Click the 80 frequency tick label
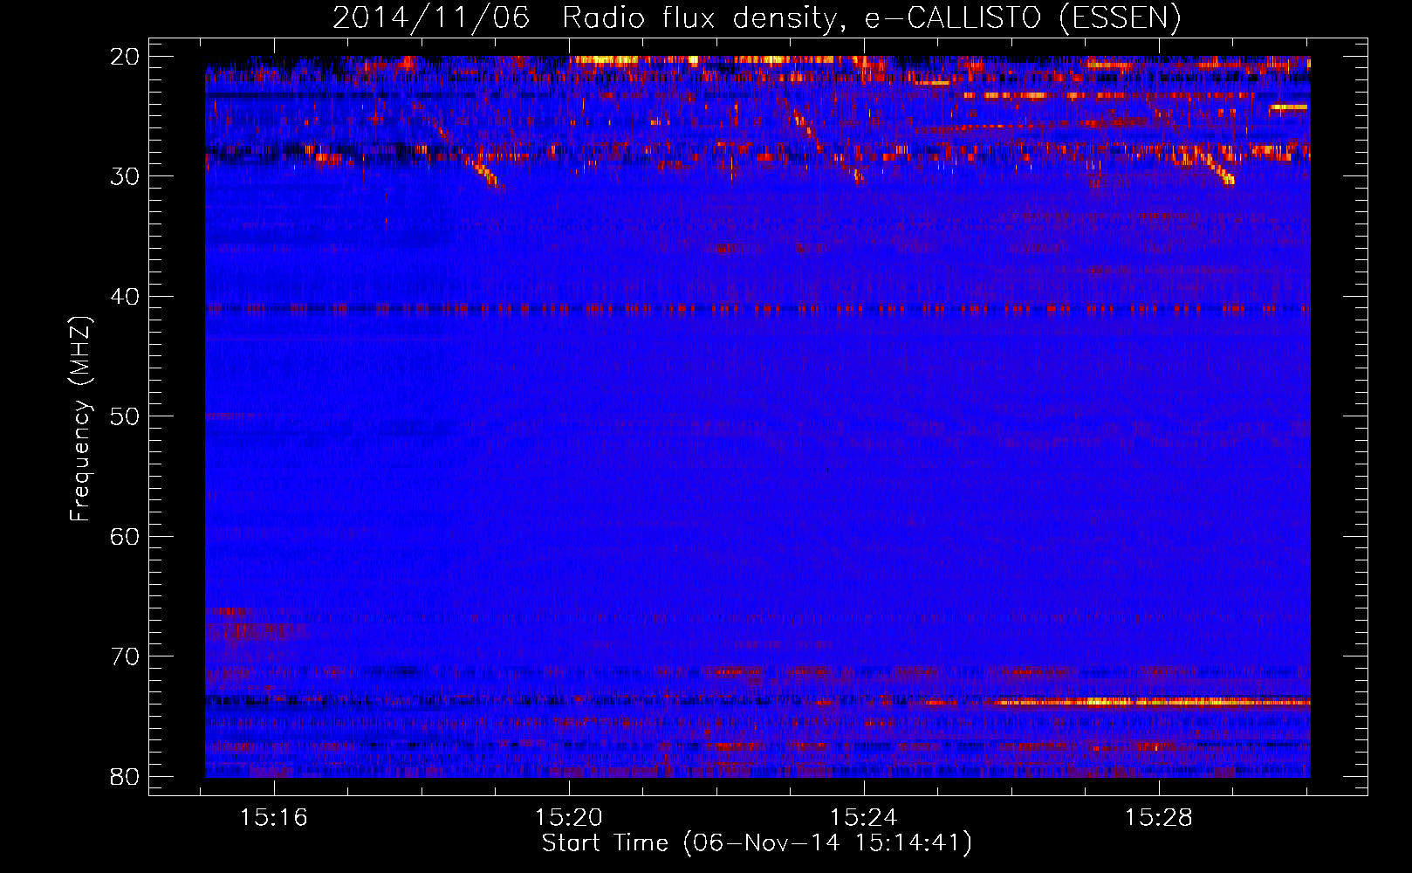The width and height of the screenshot is (1412, 873). click(126, 776)
